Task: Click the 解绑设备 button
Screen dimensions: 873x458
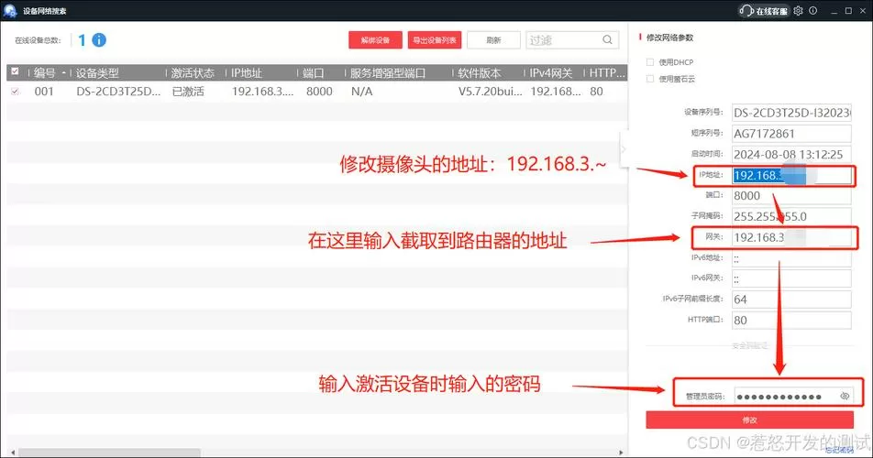Action: [x=375, y=40]
